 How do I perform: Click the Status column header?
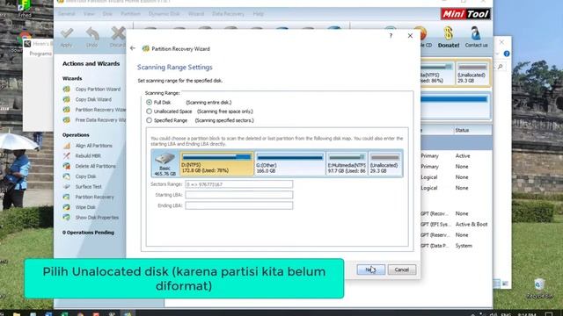tap(462, 130)
